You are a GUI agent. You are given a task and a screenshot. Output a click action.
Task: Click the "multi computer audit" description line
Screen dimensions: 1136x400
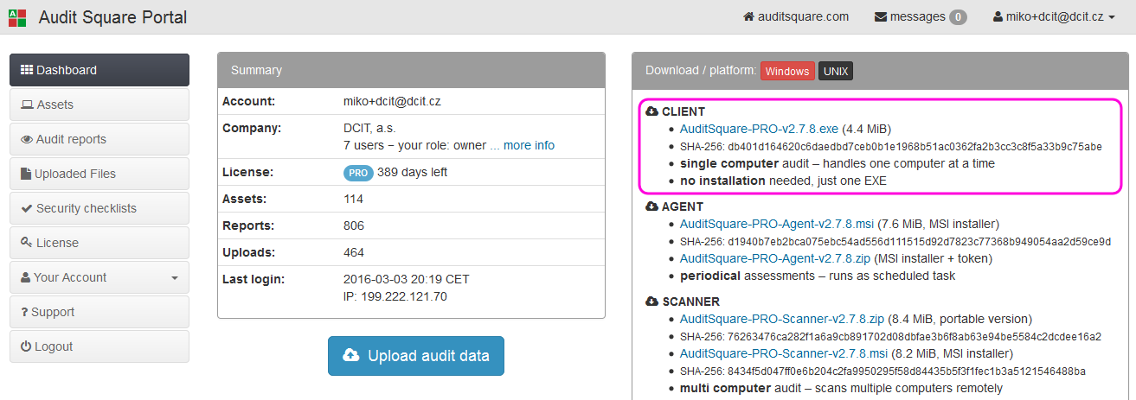pyautogui.click(x=841, y=388)
